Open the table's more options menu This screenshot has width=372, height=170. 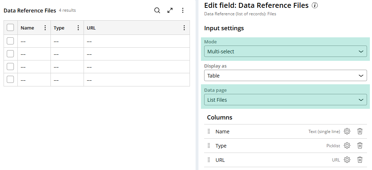(183, 11)
